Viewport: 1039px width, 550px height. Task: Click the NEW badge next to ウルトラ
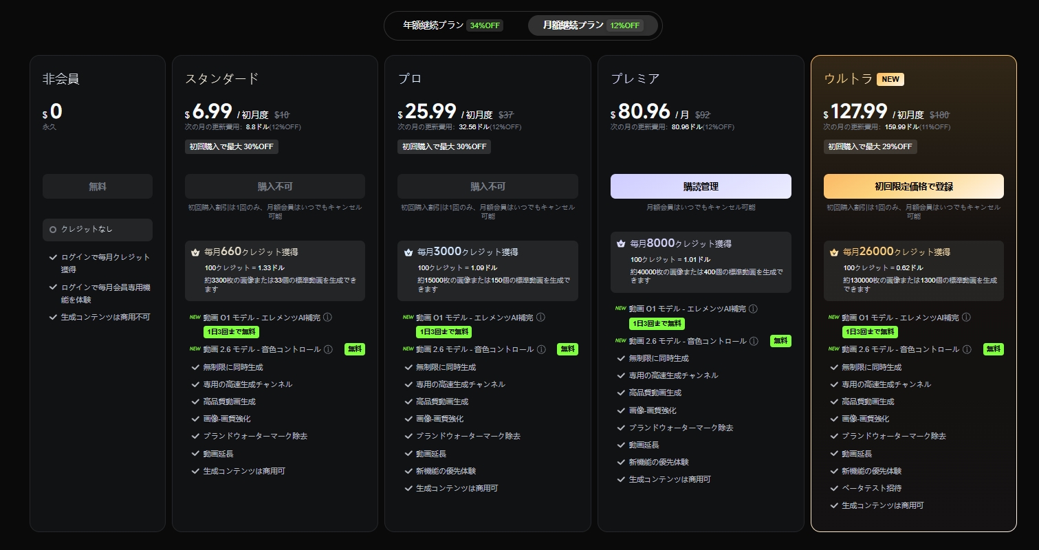[x=890, y=79]
